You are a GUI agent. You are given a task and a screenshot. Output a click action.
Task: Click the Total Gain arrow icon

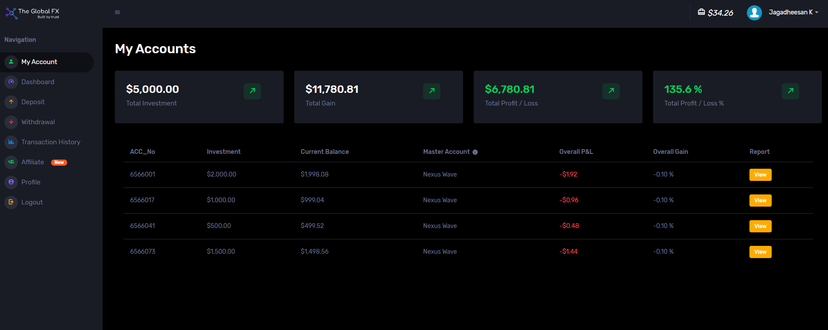tap(432, 91)
